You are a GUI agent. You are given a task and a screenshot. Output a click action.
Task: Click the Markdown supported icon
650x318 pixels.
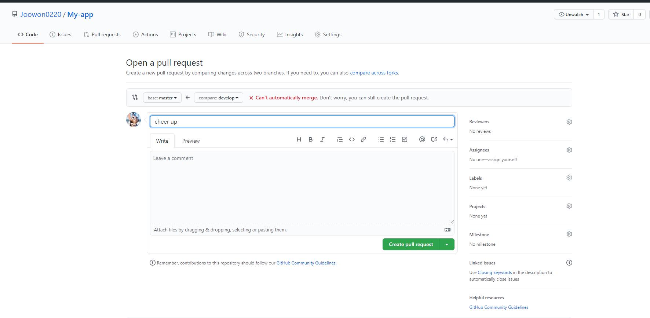[448, 230]
